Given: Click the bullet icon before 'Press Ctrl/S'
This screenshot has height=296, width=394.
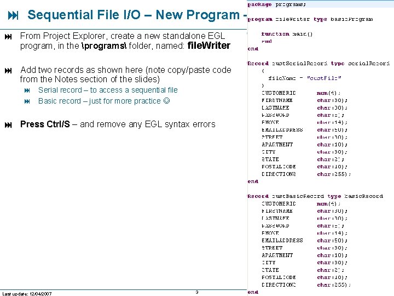Looking at the screenshot, I should 8,125.
